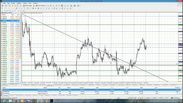Viewport: 183px width, 103px height.
Task: Select the ellipse drawing tool
Action: (x=33, y=8)
